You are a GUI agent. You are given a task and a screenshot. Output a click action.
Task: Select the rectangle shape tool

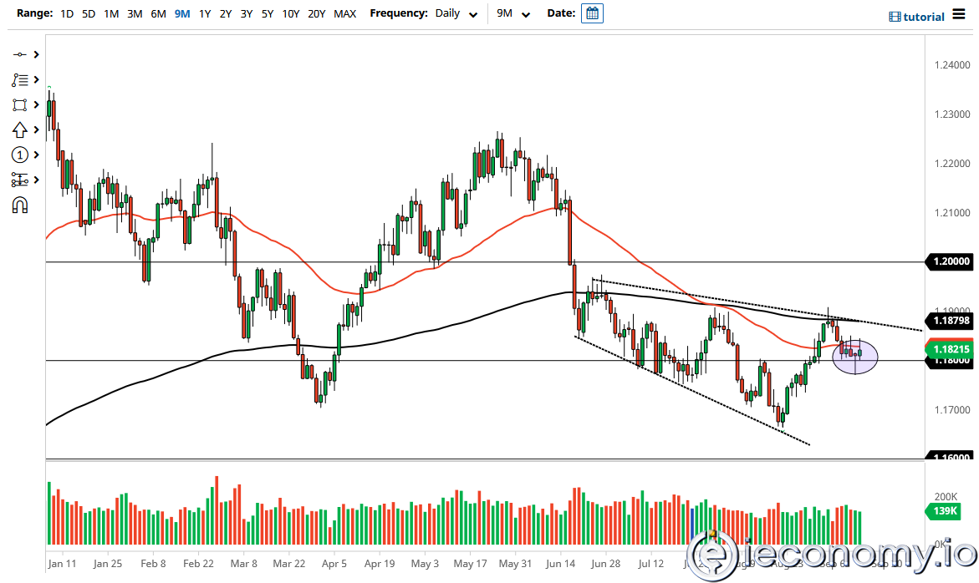19,104
